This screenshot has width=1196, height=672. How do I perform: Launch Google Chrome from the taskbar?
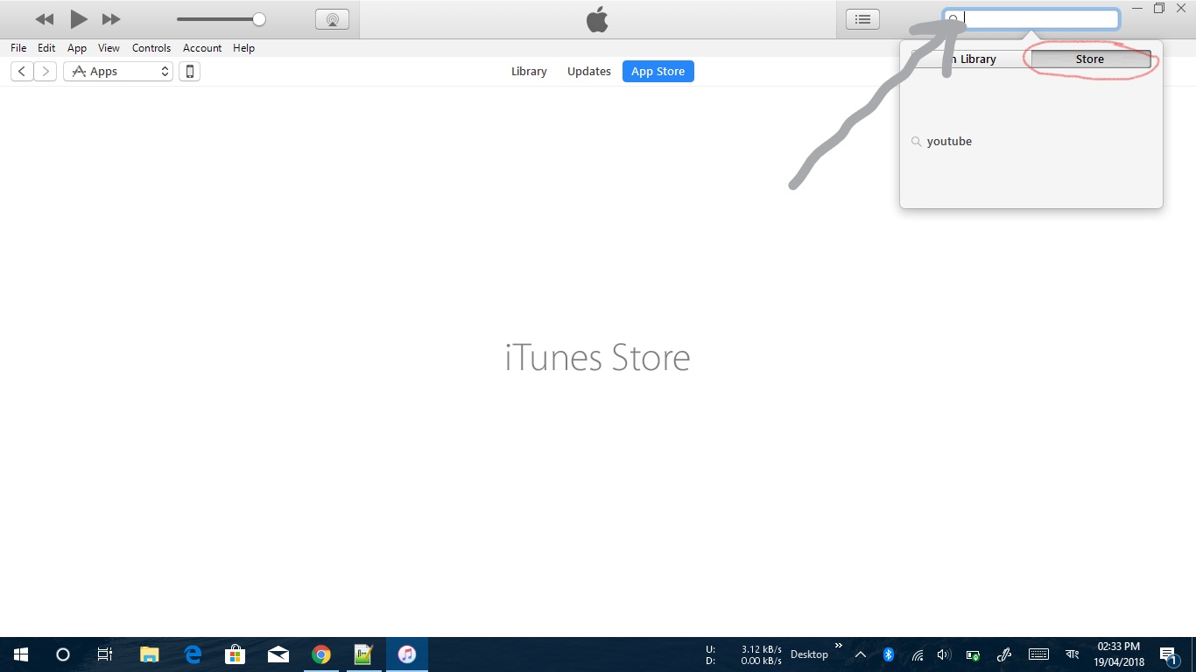click(x=321, y=654)
